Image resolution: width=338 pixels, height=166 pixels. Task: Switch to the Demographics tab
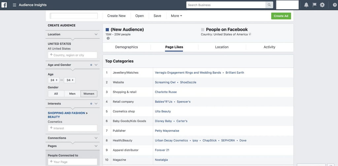(126, 47)
